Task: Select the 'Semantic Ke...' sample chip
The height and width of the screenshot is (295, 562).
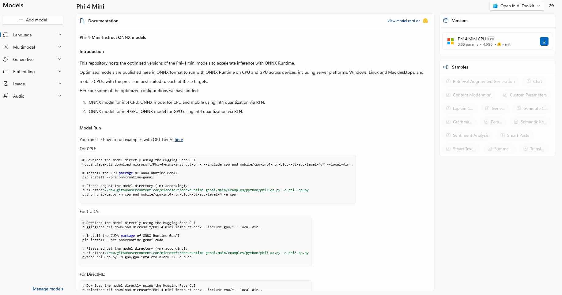Action: click(x=530, y=122)
